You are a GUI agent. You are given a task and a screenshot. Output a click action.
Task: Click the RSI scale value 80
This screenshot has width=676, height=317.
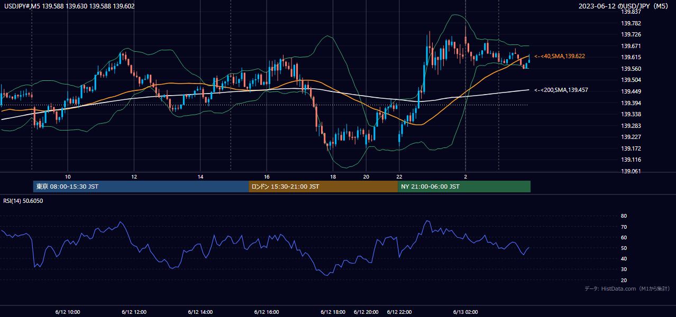pyautogui.click(x=624, y=216)
